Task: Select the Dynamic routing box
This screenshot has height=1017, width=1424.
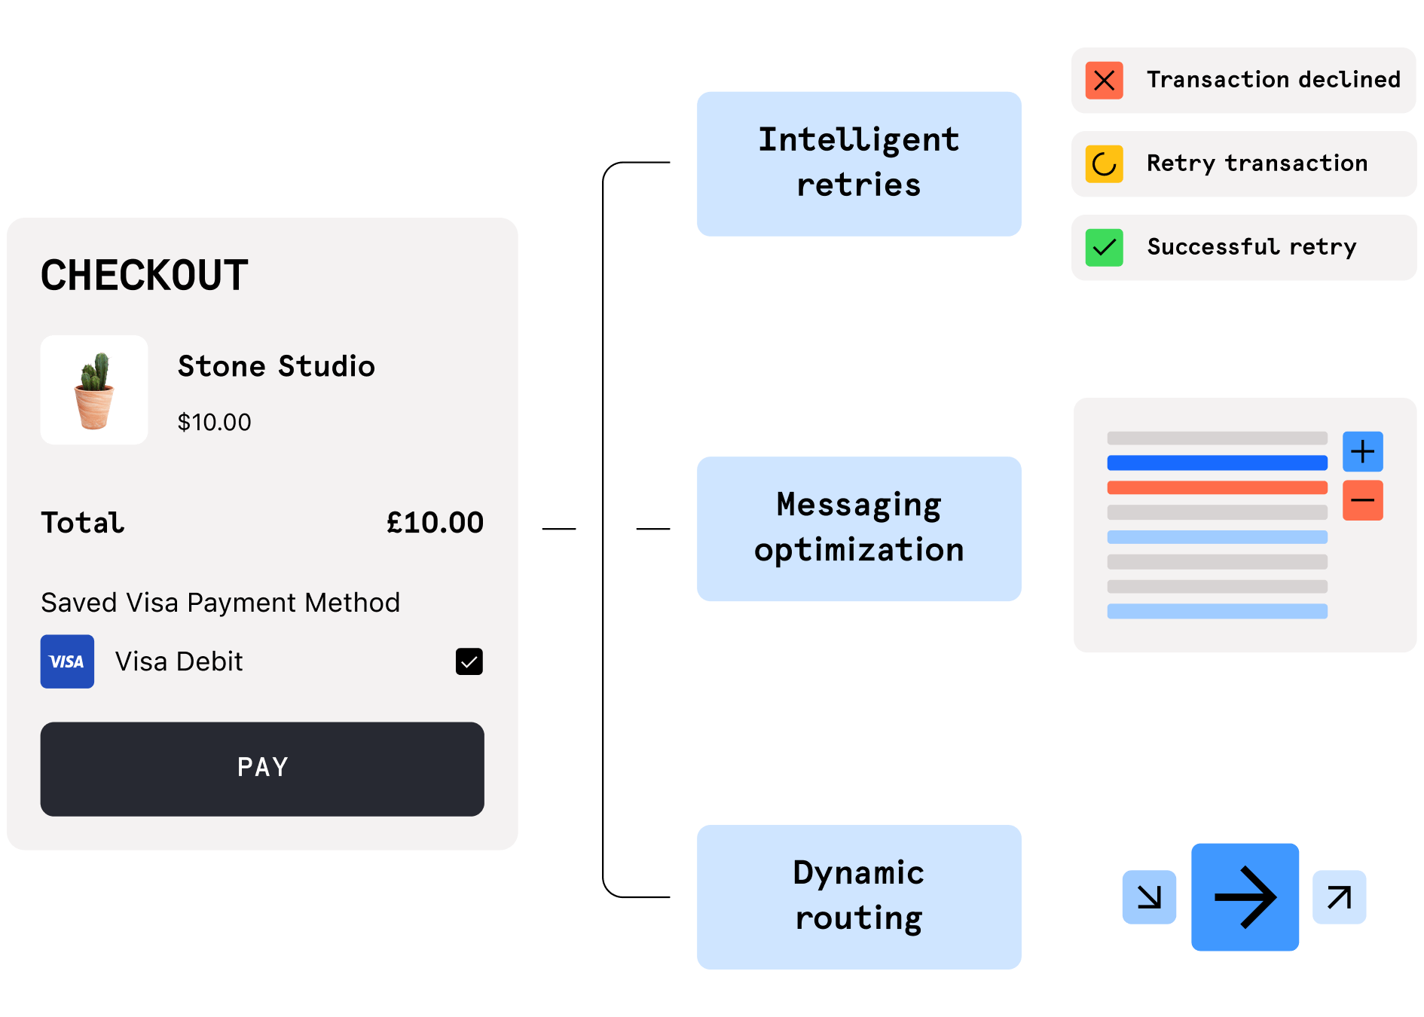Action: click(x=859, y=897)
